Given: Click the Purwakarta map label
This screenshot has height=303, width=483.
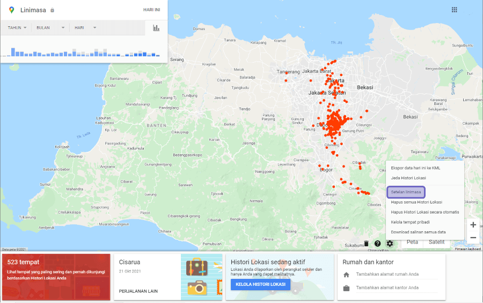Looking at the screenshot, I should tap(472, 156).
